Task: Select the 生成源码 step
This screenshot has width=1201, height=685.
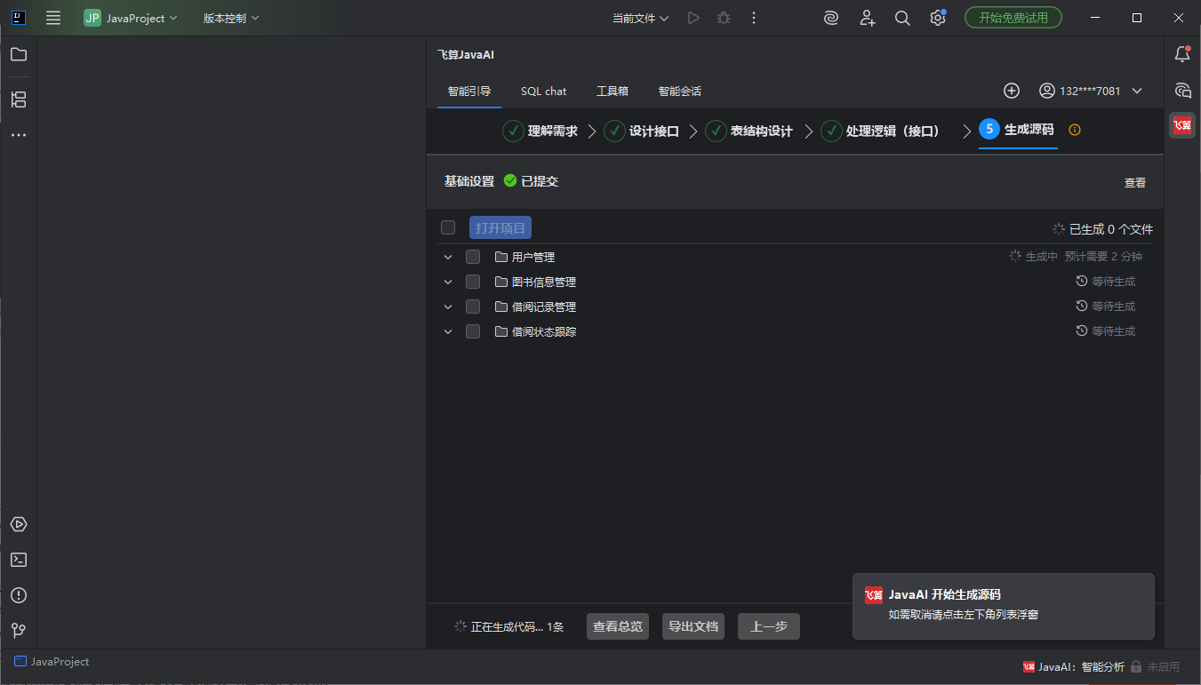Action: pyautogui.click(x=1017, y=130)
